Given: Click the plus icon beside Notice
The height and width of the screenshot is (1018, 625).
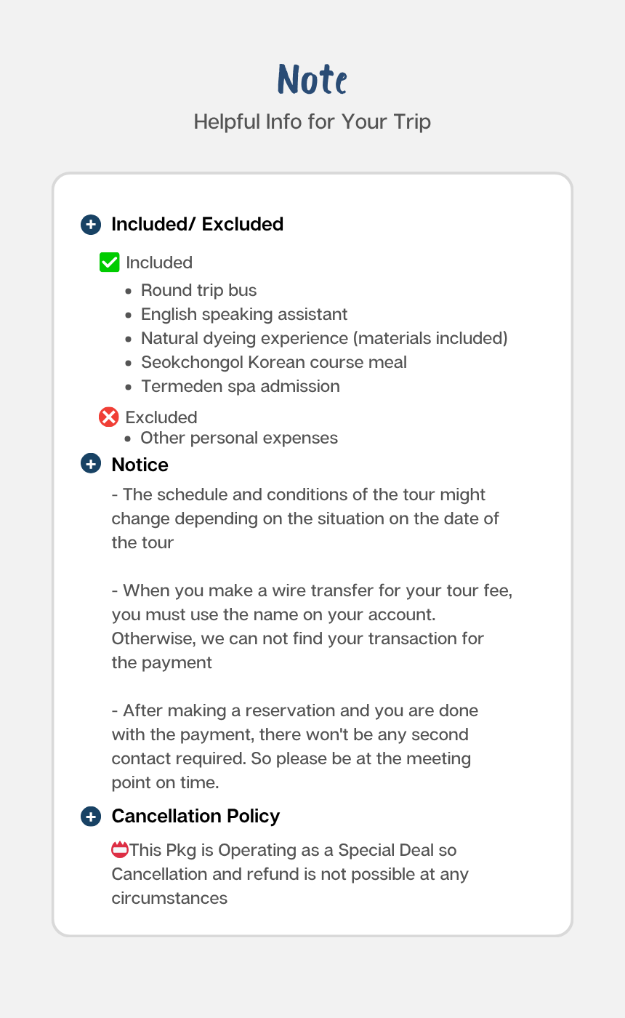Looking at the screenshot, I should [x=91, y=464].
